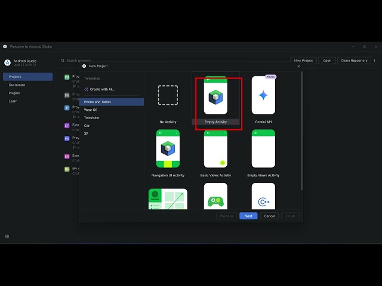The width and height of the screenshot is (382, 286).
Task: Choose the responsive layout chart template
Action: (x=168, y=198)
